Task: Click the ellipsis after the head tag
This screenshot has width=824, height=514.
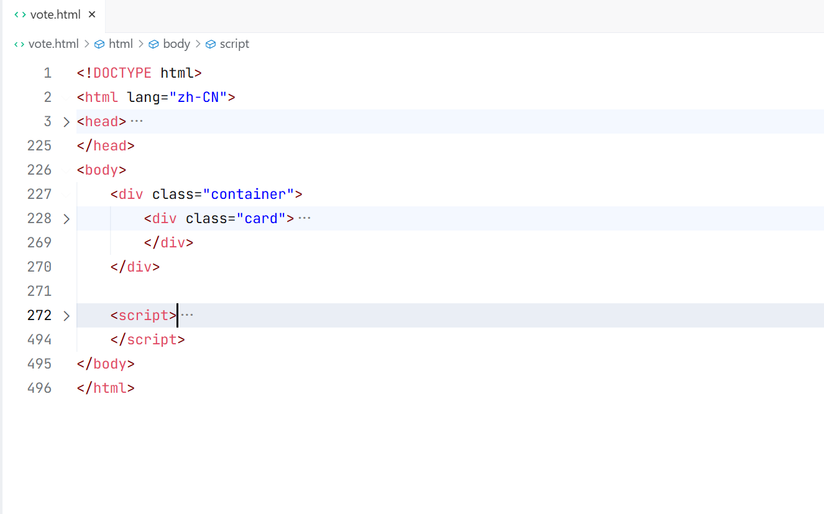Action: pos(137,121)
